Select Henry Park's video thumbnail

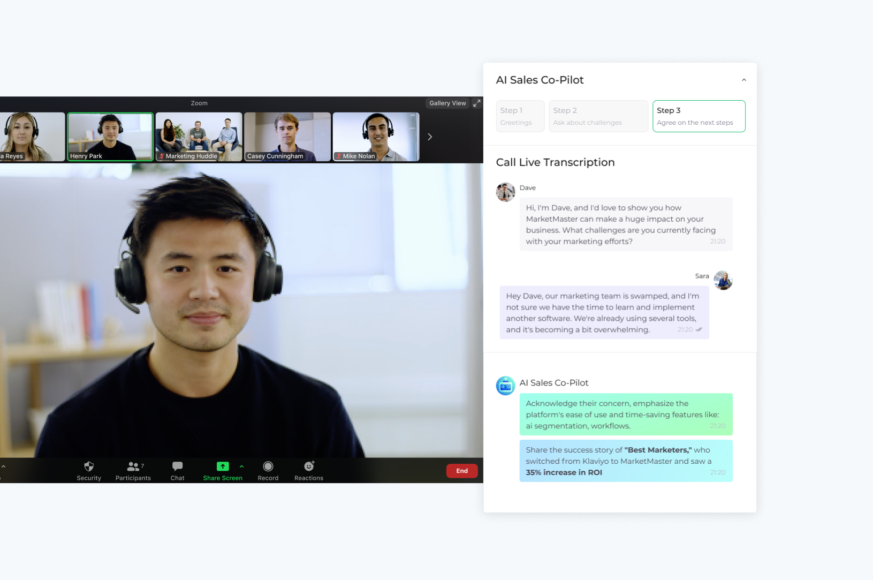coord(110,137)
